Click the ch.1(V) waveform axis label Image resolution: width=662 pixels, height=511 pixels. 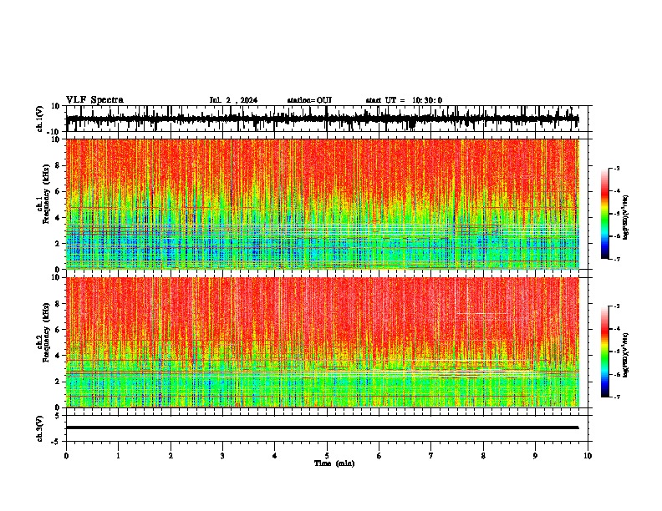point(40,119)
